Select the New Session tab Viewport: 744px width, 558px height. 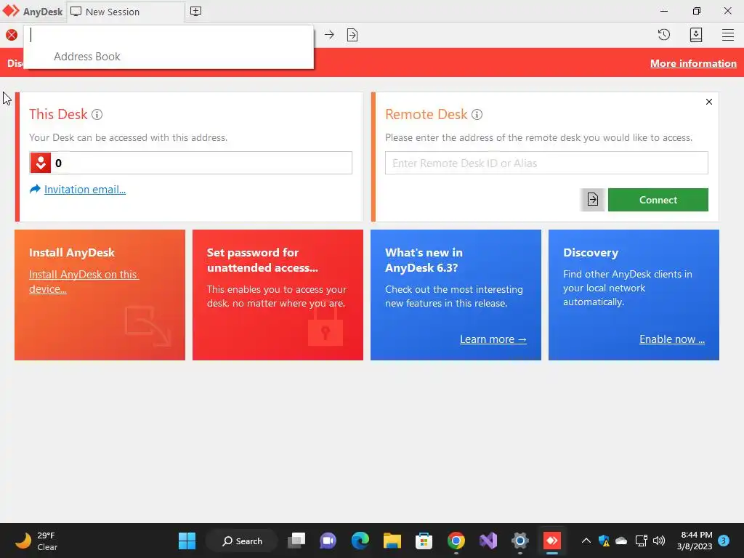click(126, 12)
